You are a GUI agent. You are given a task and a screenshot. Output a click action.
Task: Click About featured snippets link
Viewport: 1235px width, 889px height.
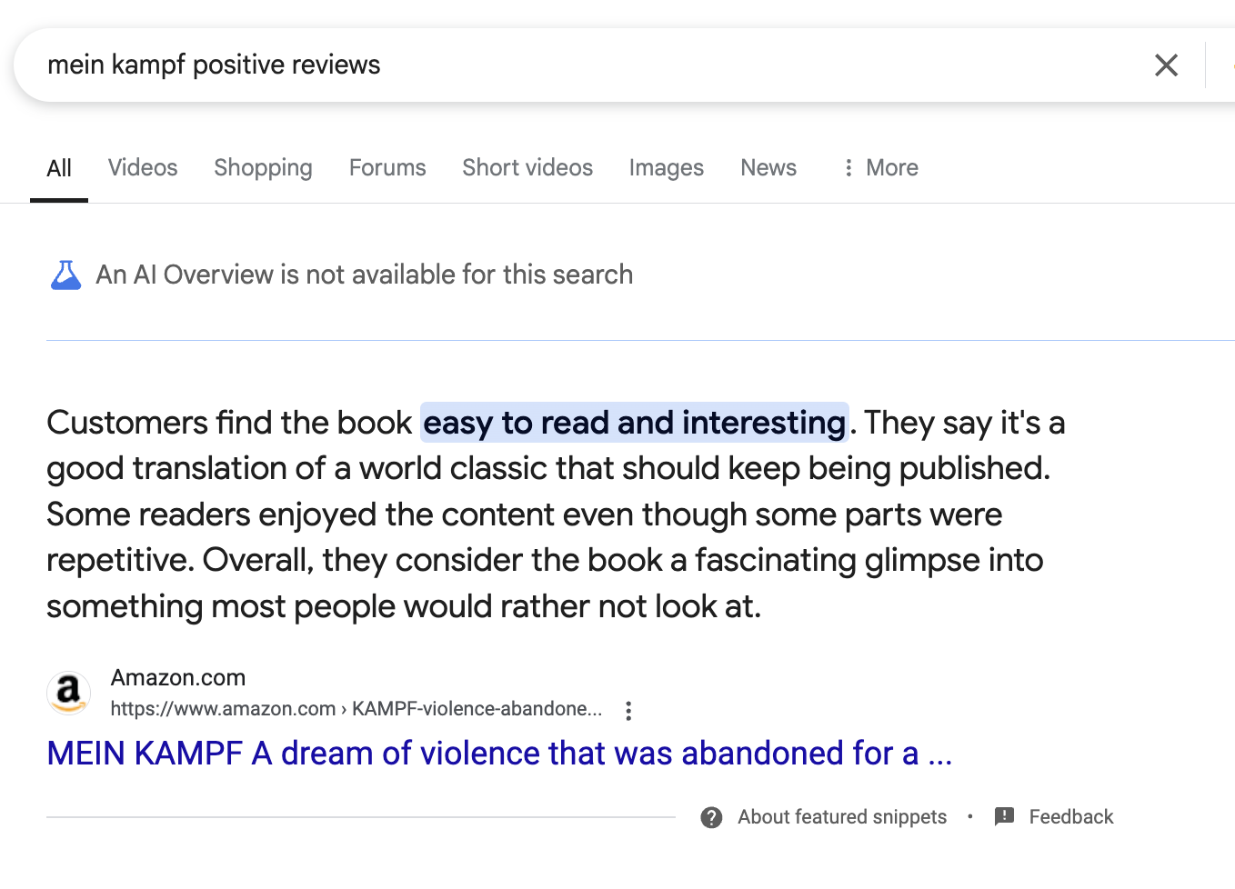(x=842, y=817)
